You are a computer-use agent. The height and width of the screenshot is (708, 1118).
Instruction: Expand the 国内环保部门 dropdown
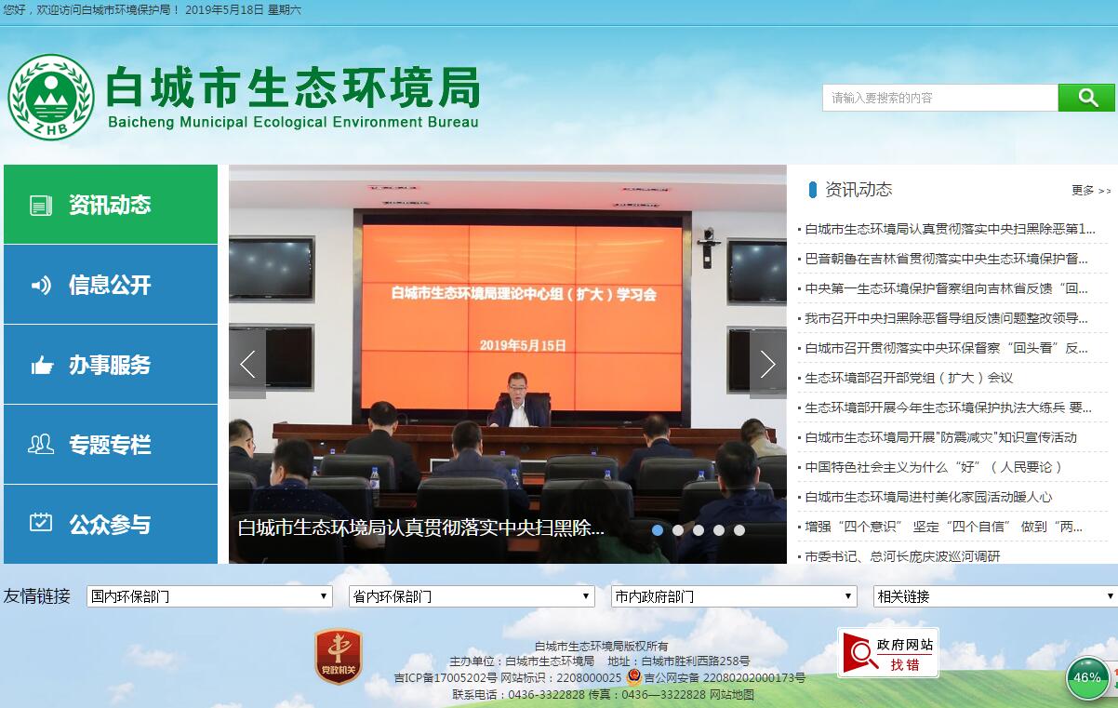(209, 596)
